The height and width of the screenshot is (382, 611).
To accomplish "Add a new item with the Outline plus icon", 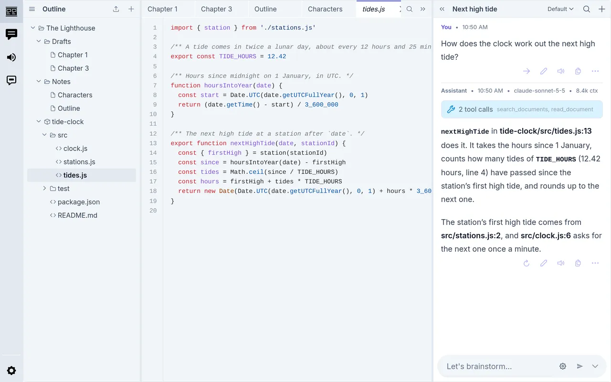I will (x=131, y=9).
